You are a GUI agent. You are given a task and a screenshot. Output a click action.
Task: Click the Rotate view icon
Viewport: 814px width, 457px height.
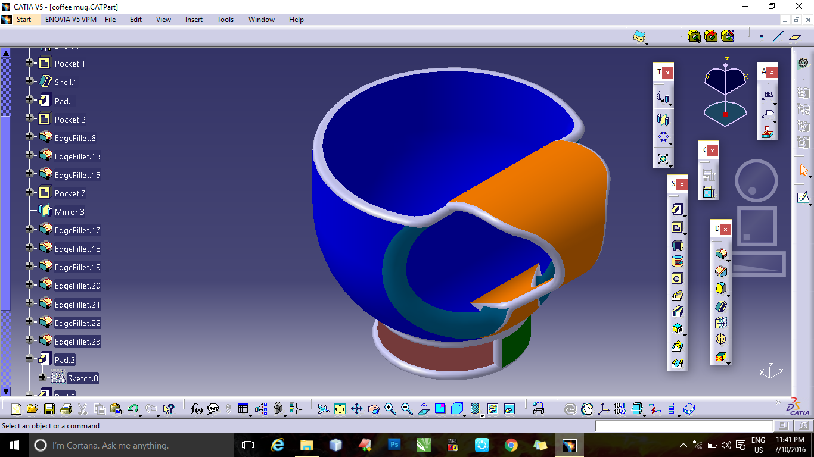[x=374, y=409]
